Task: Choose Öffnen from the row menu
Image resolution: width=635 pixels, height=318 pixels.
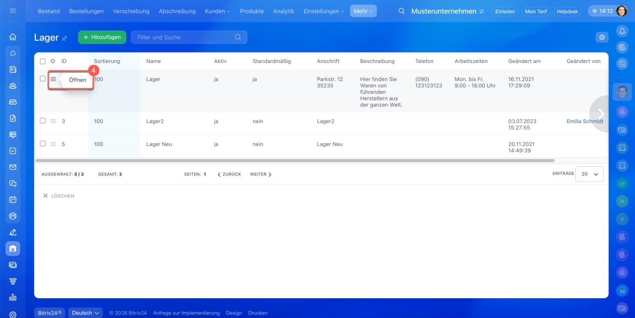Action: pos(77,80)
